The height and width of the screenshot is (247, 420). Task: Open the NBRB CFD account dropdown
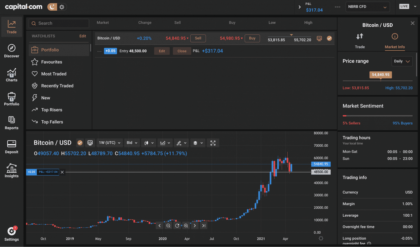point(367,7)
